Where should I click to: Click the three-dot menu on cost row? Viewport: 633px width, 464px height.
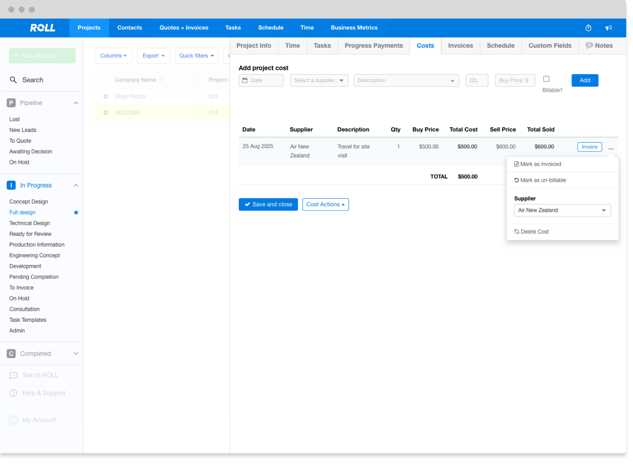point(611,149)
